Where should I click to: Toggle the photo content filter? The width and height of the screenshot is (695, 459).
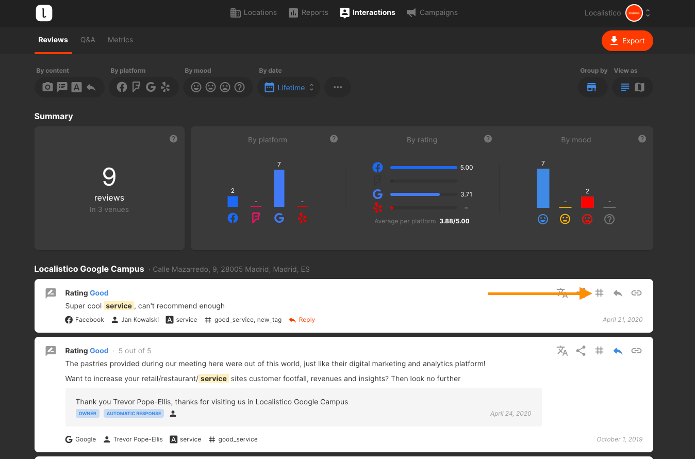pos(48,87)
